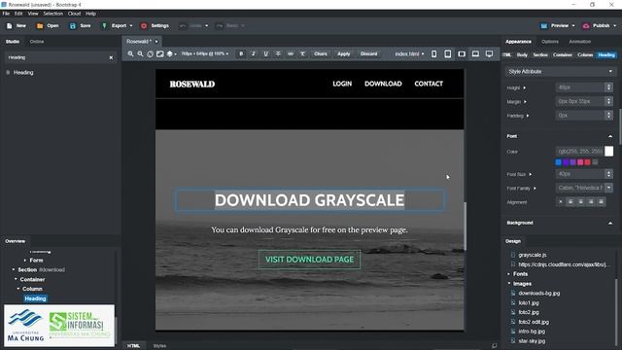Click the New file icon
This screenshot has width=622, height=350.
pyautogui.click(x=10, y=26)
